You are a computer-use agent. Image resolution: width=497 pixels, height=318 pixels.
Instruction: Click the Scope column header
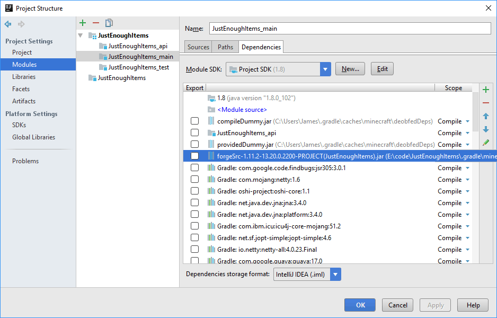click(x=453, y=88)
